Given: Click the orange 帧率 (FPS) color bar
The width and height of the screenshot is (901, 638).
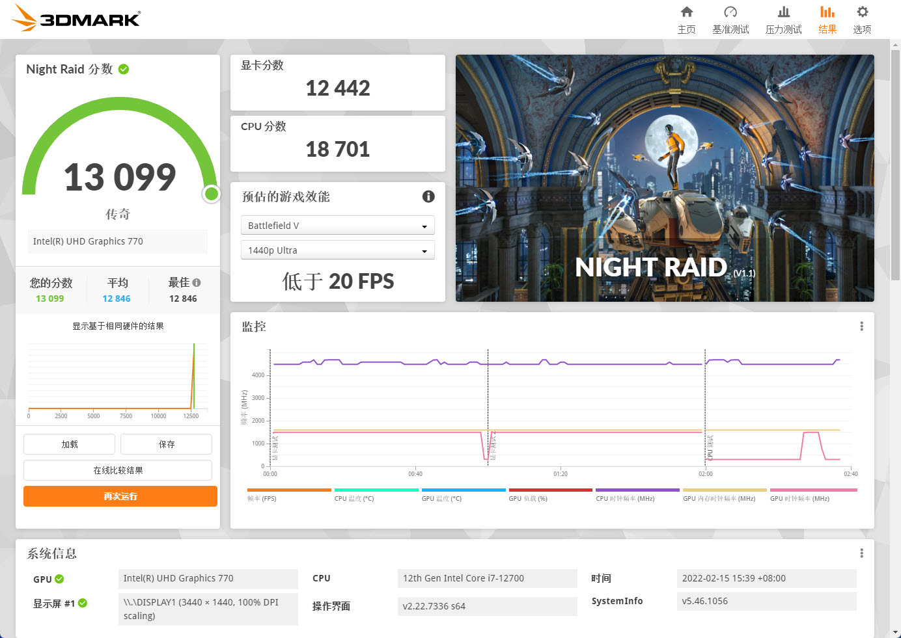Looking at the screenshot, I should coord(289,490).
